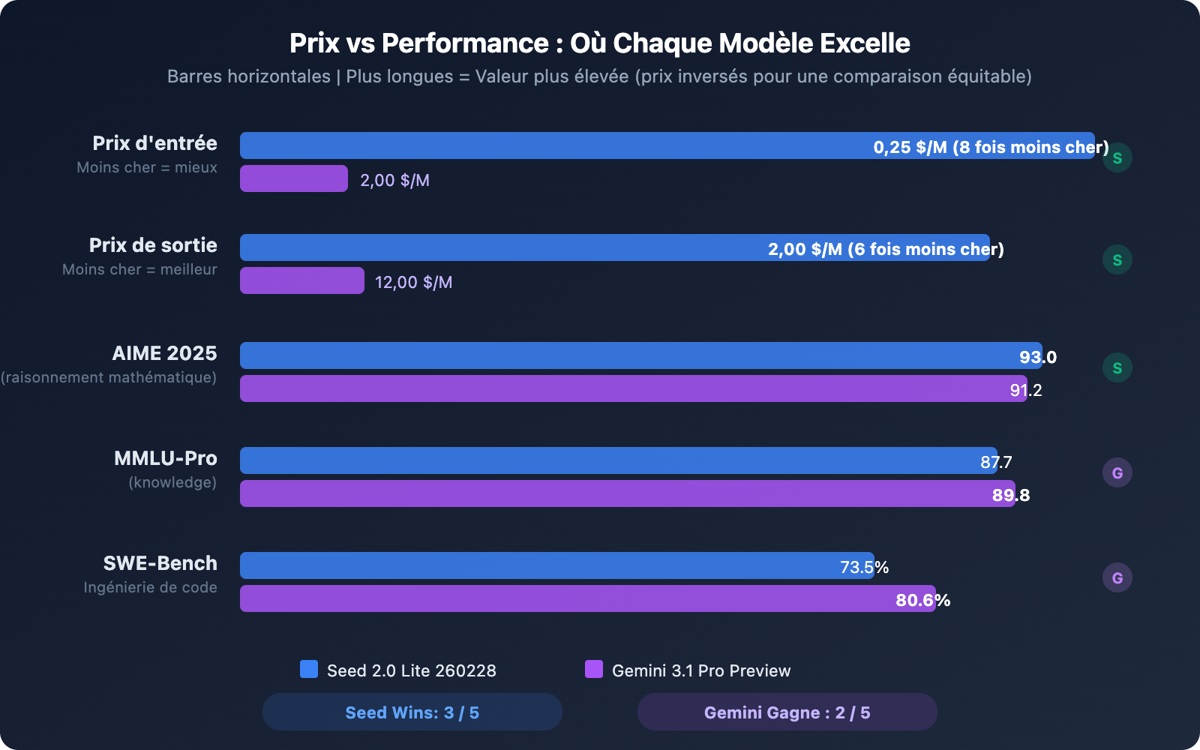Viewport: 1200px width, 750px height.
Task: Click the G winner badge for MMLU-Pro
Action: click(1117, 472)
